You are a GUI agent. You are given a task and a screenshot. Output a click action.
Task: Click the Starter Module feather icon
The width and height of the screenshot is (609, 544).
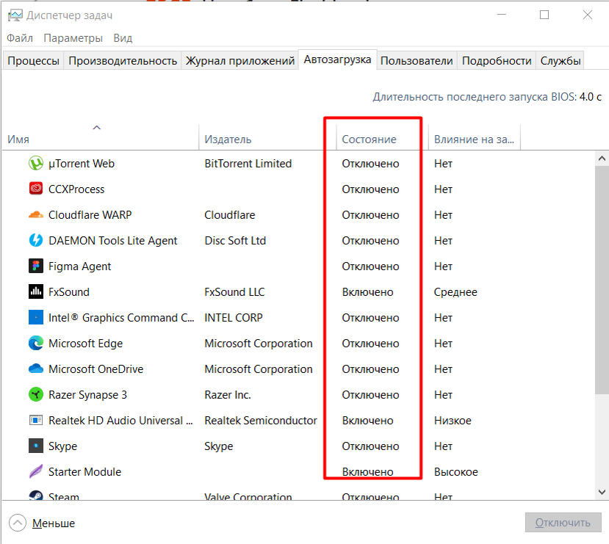[36, 471]
